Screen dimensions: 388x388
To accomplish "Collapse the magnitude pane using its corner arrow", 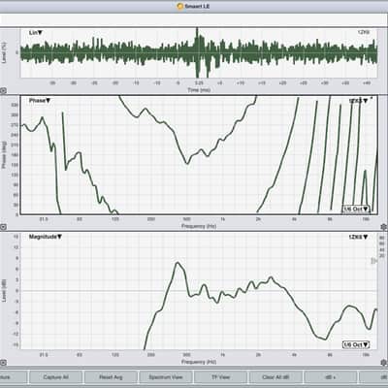I will [3, 363].
